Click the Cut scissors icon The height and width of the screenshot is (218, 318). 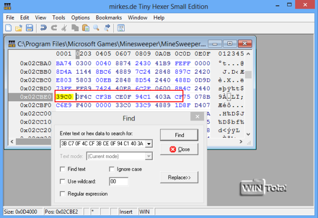[x=64, y=28]
